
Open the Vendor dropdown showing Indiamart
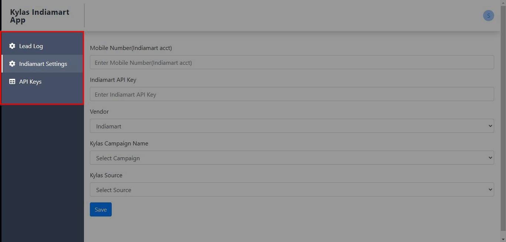(x=292, y=126)
